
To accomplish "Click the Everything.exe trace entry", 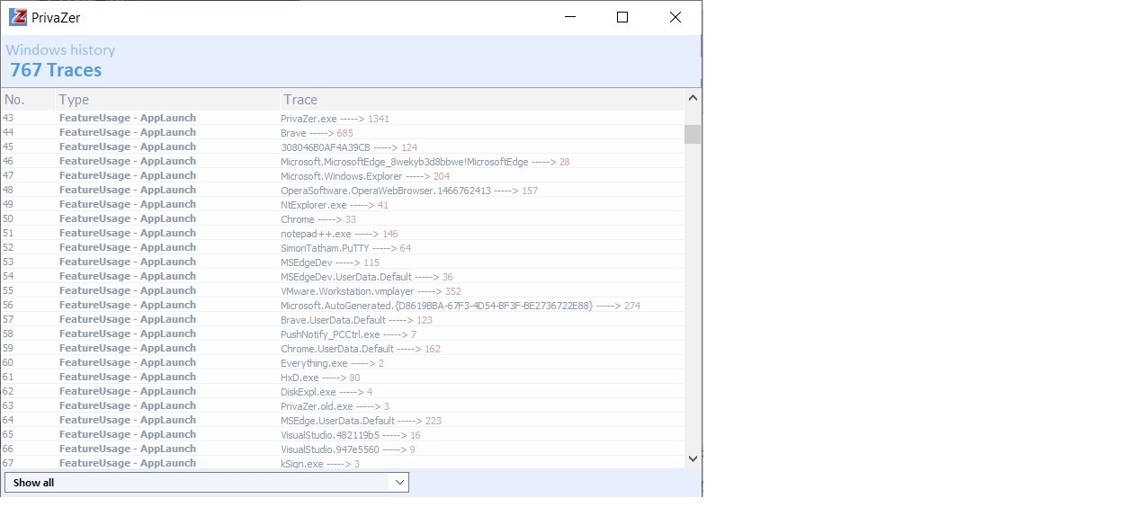I will pos(332,363).
